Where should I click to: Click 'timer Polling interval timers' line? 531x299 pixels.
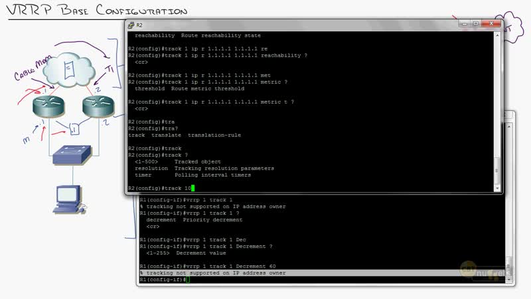[192, 175]
